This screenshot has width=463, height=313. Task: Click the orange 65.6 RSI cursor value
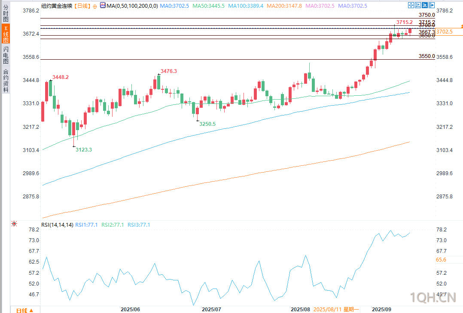(441, 260)
